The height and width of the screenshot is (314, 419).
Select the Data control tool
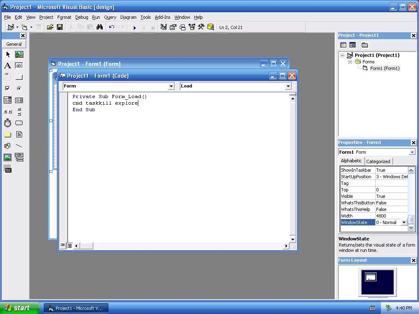19,157
